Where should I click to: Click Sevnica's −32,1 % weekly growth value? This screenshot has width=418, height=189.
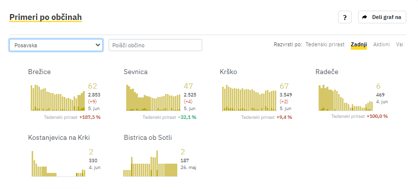187,117
